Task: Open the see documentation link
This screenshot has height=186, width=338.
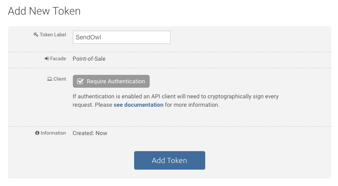Action: [x=138, y=105]
